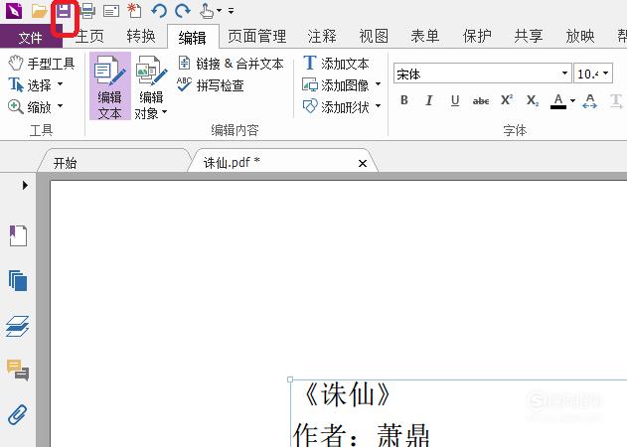Switch to the 页面管理 tab
This screenshot has width=627, height=447.
point(257,37)
